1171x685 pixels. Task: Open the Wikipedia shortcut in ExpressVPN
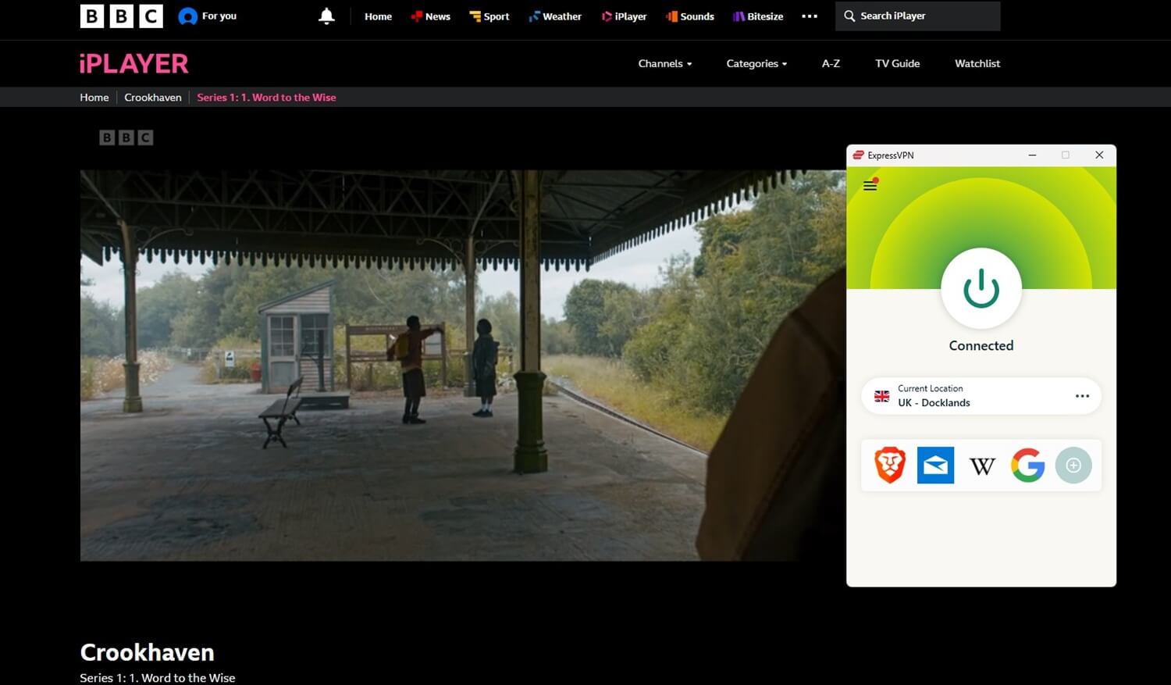[981, 465]
